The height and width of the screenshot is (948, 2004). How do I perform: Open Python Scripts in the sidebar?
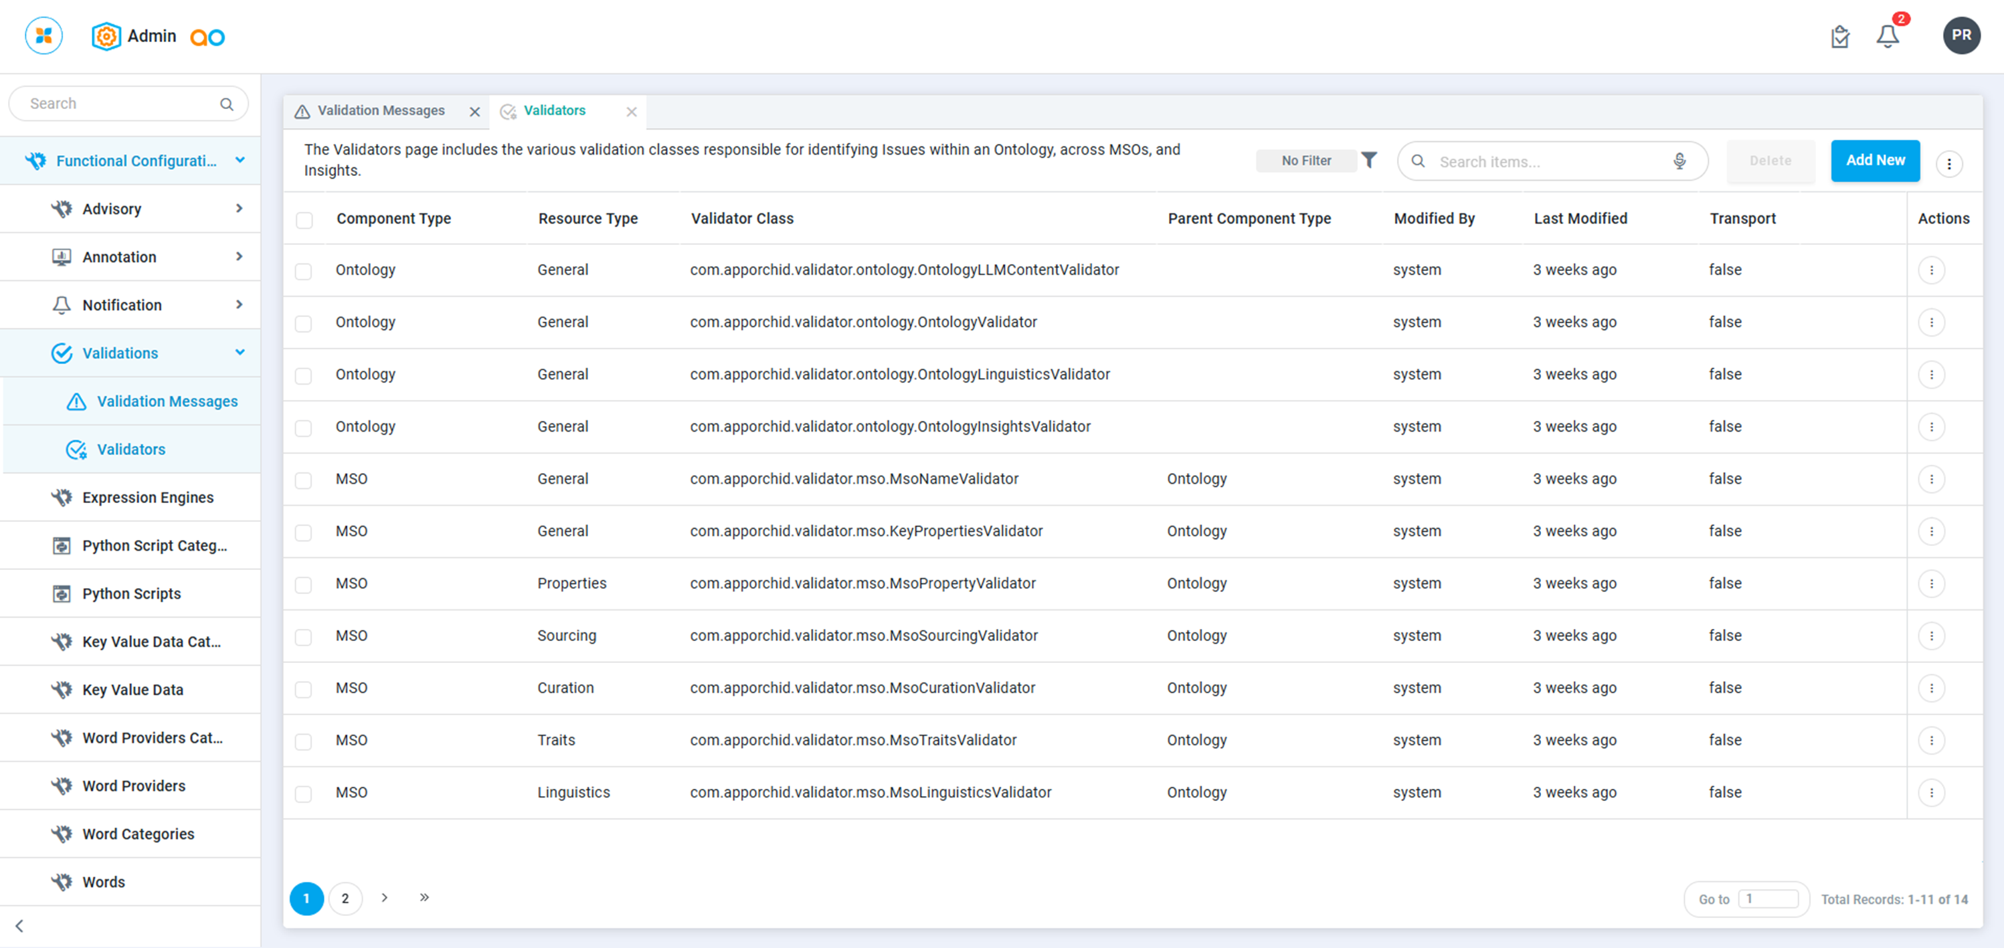coord(131,593)
